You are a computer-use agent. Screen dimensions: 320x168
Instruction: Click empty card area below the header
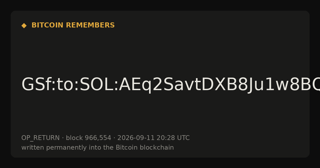click(x=160, y=51)
